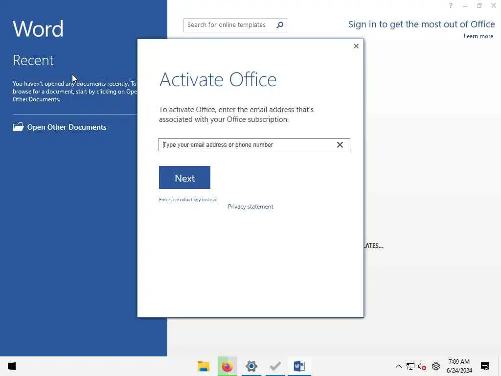Open the gear app in taskbar
The height and width of the screenshot is (376, 501).
click(251, 366)
